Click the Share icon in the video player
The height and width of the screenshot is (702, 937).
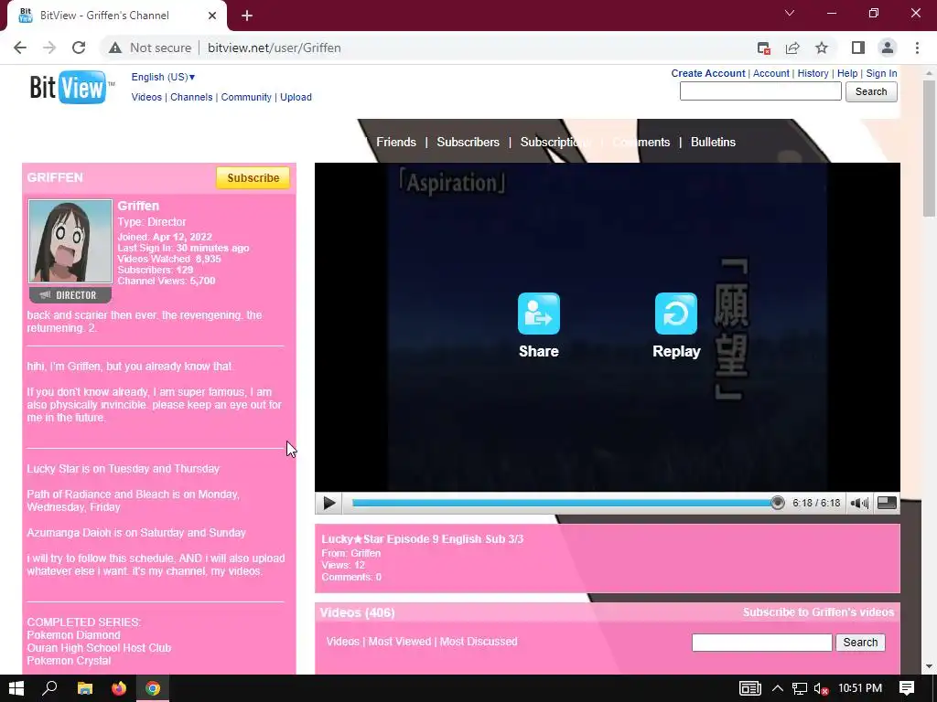tap(538, 314)
